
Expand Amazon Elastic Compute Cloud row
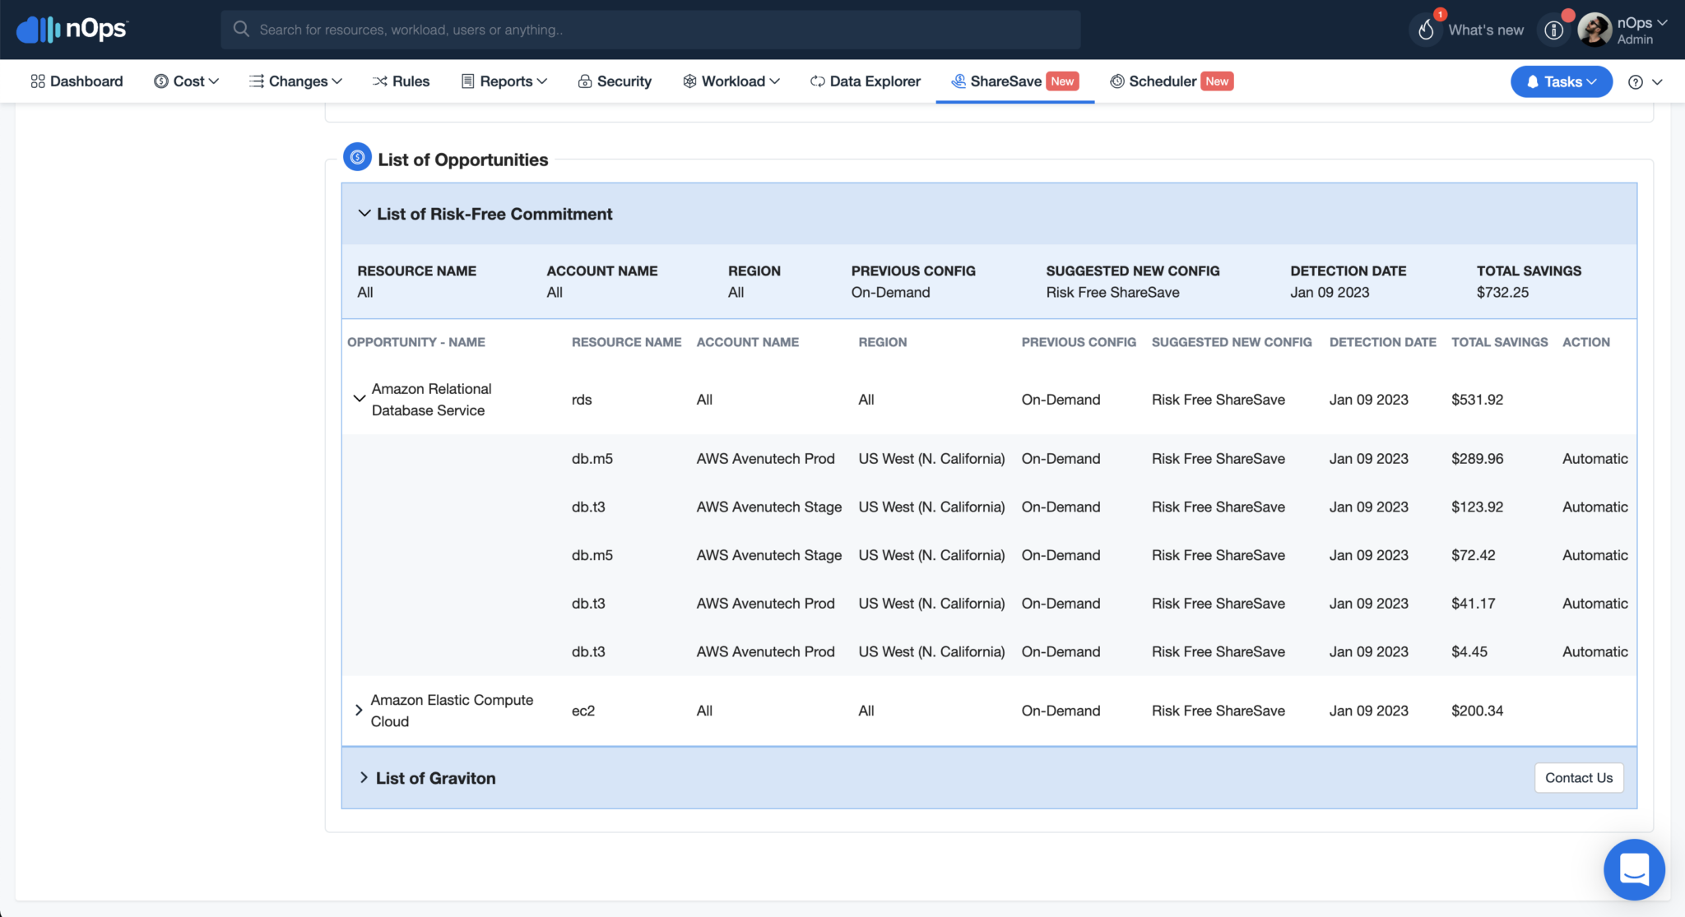point(359,710)
